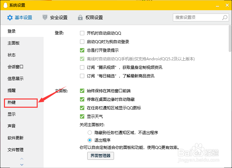The image size is (232, 168).
Task: Click the vertical scrollbar thumb
Action: [230, 39]
